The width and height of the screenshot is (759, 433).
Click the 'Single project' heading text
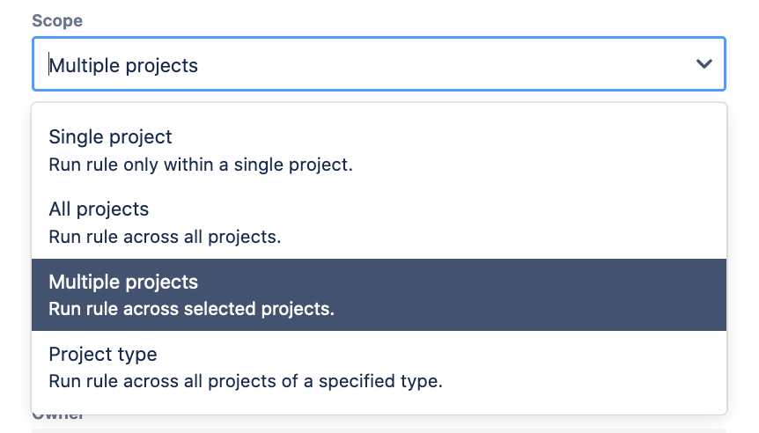(x=110, y=137)
